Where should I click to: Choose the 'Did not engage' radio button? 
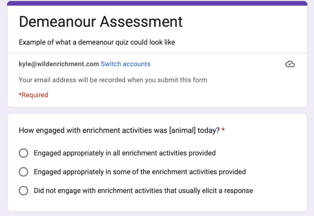point(23,191)
